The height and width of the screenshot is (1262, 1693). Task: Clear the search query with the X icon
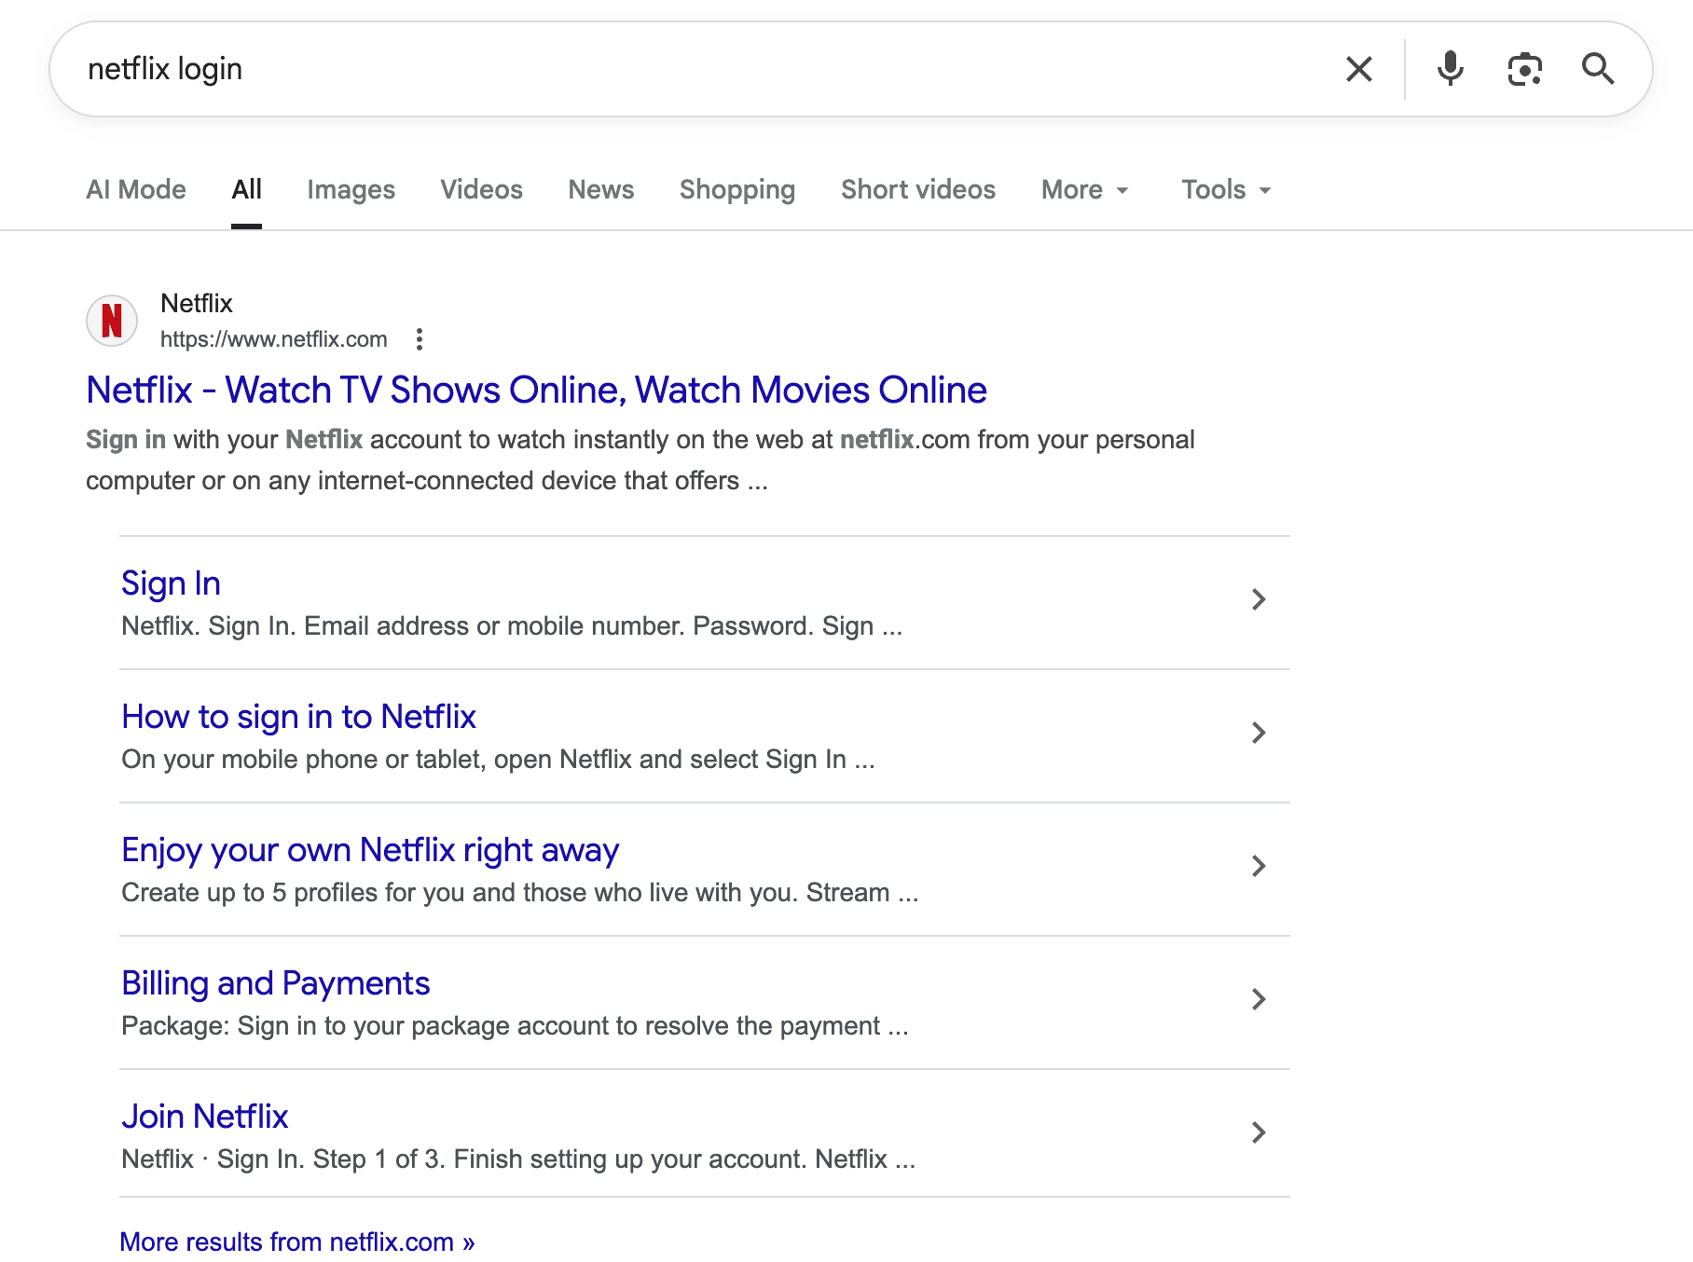tap(1359, 68)
